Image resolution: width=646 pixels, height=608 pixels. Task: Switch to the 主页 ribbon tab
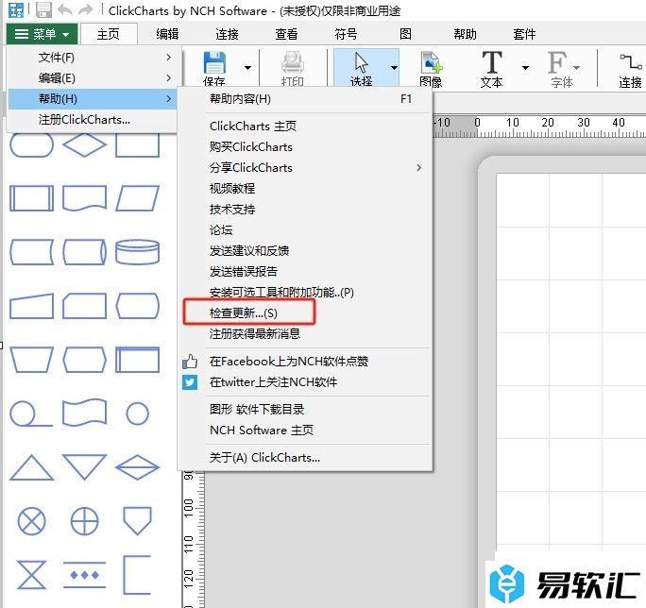click(109, 34)
